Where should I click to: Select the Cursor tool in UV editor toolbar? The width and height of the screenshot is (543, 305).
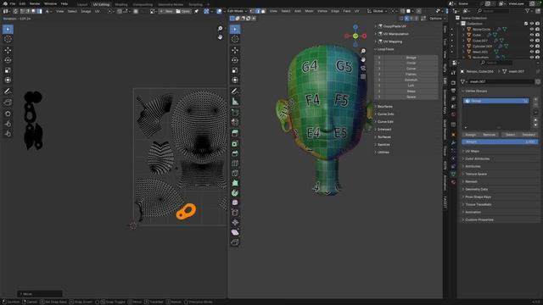pyautogui.click(x=8, y=40)
